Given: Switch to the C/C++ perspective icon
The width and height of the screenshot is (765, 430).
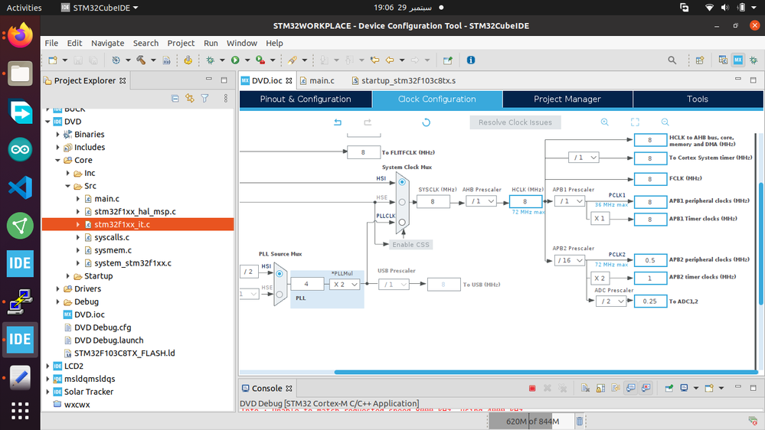Looking at the screenshot, I should point(723,60).
